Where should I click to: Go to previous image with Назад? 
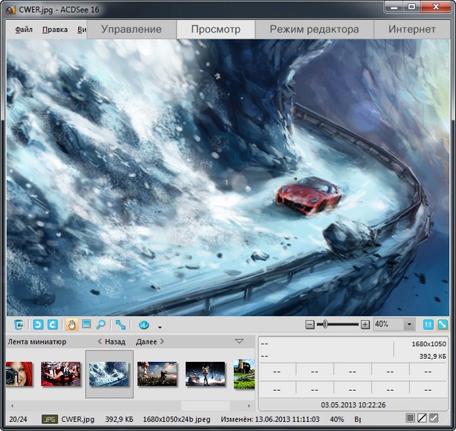click(x=111, y=342)
